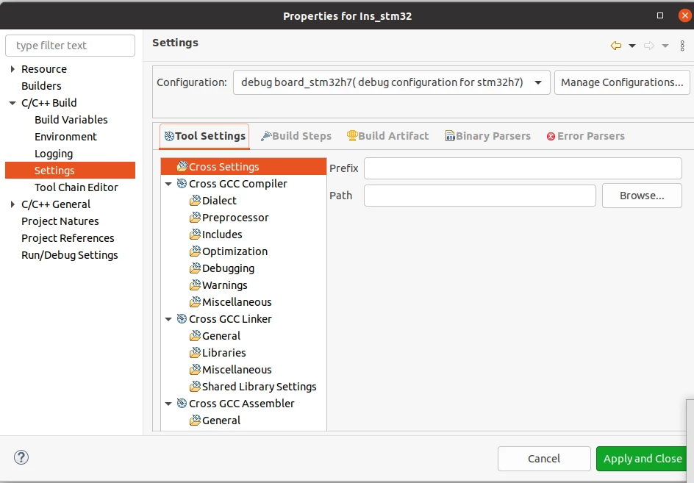Select Settings under C/C++ Build
Screen dimensions: 694x483
[x=70, y=171]
